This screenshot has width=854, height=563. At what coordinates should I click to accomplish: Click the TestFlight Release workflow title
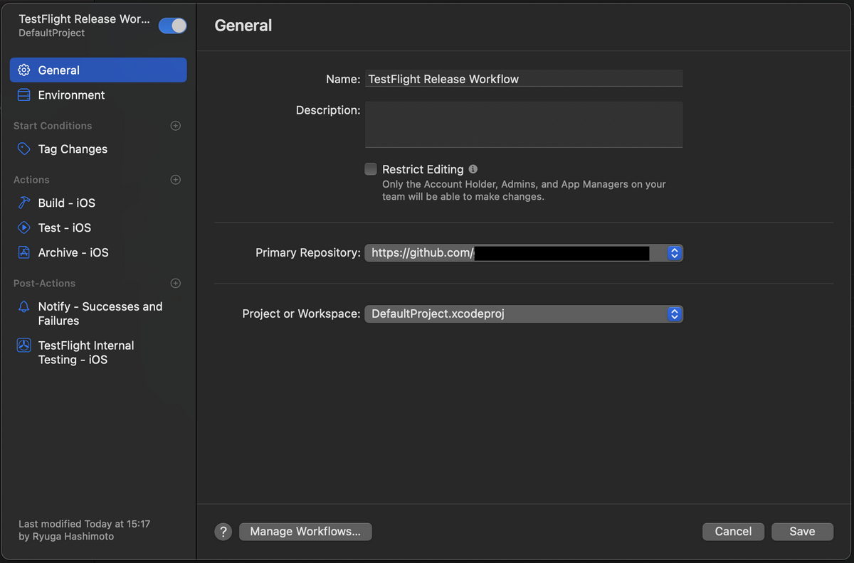[x=85, y=19]
